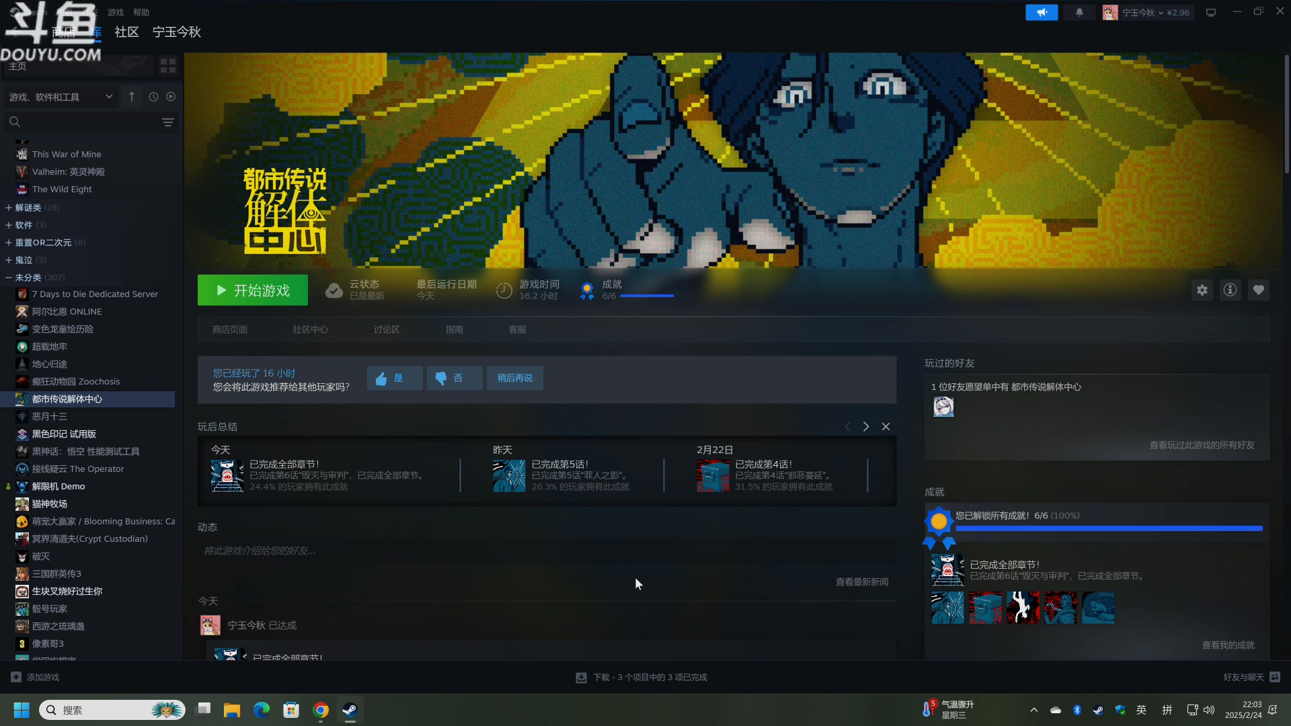
Task: Open 查看我的成就 link
Action: [1228, 645]
